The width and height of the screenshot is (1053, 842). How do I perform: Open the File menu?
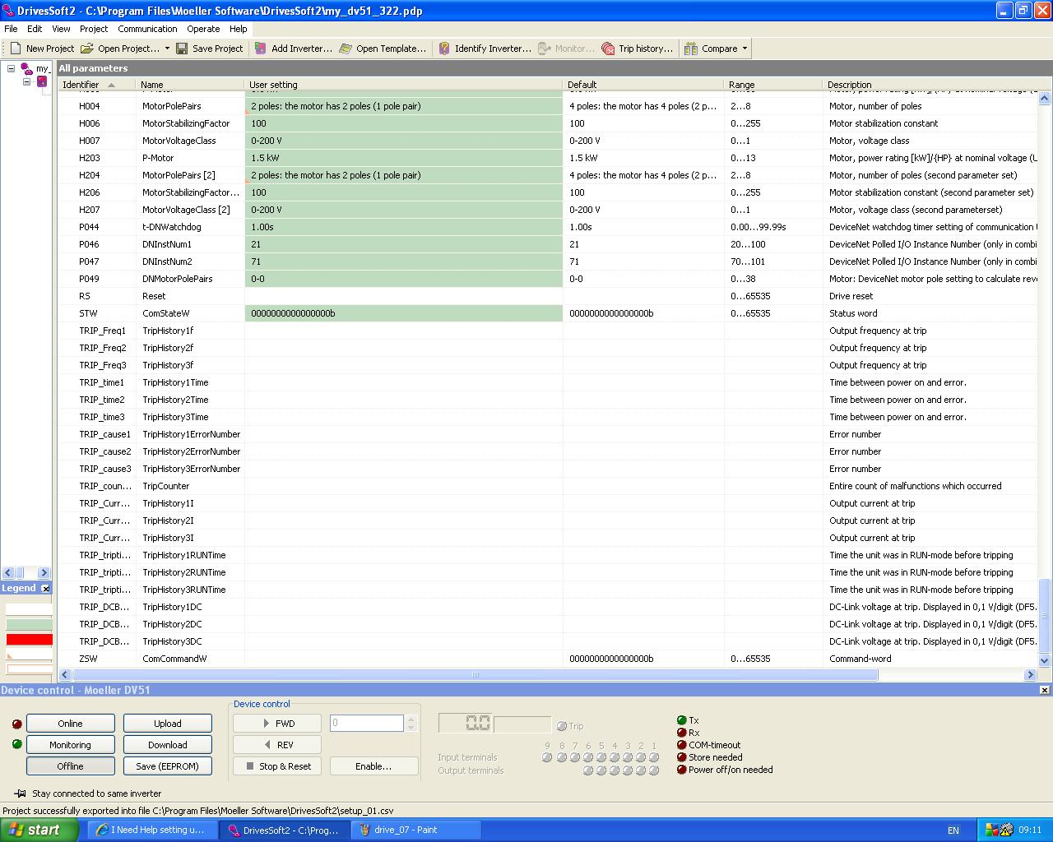coord(11,29)
